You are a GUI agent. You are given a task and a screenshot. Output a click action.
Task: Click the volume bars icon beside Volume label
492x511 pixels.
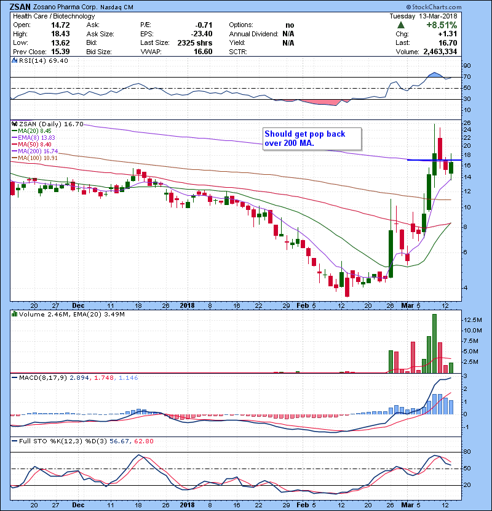tap(14, 314)
